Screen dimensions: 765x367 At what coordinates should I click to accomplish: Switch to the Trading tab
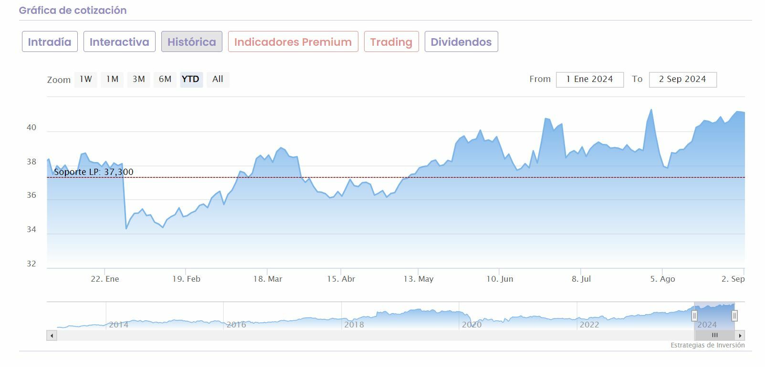click(x=391, y=42)
